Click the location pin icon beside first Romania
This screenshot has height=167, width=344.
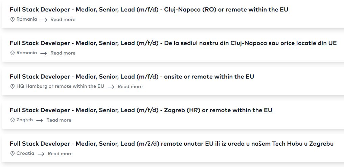tap(13, 20)
